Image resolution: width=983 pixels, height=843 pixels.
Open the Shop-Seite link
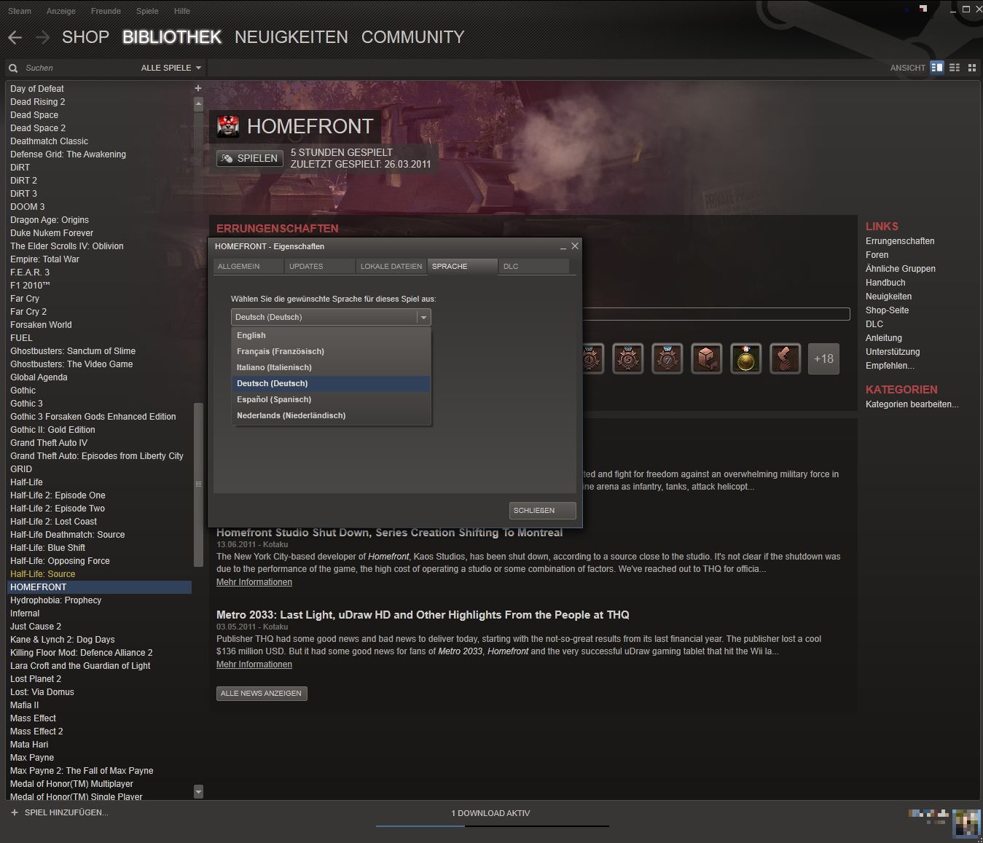887,310
